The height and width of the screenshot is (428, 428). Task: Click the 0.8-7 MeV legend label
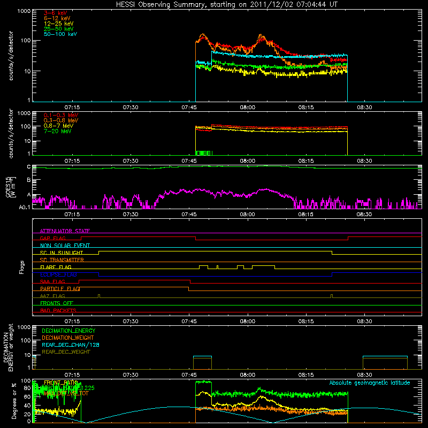[x=58, y=126]
